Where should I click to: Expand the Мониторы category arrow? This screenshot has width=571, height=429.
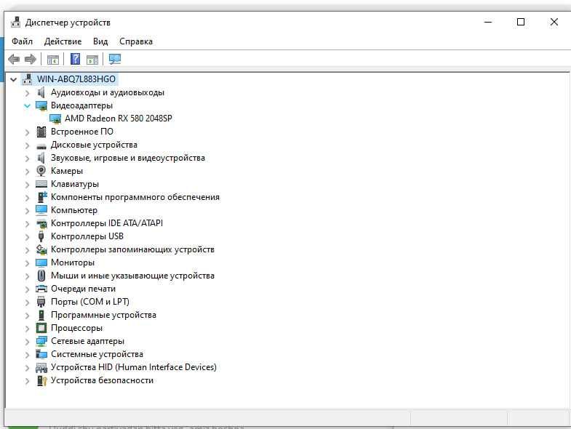click(x=27, y=263)
